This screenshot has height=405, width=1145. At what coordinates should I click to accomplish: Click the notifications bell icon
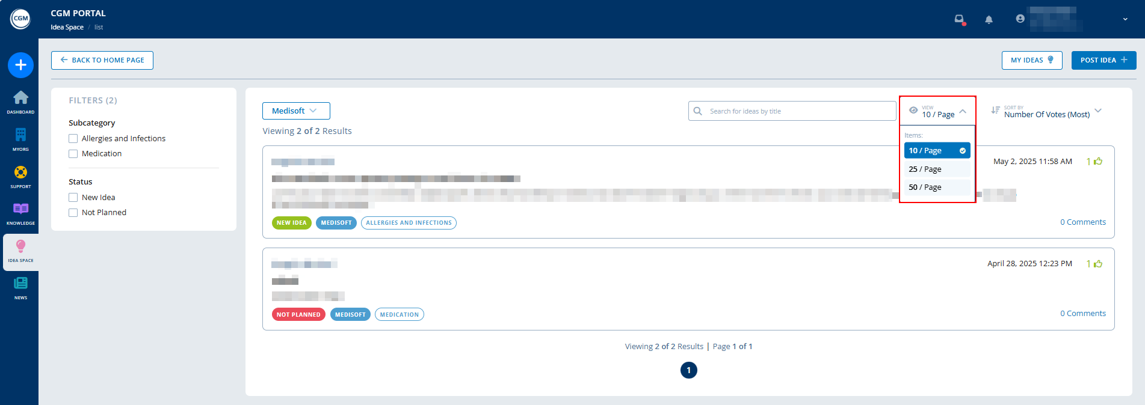989,19
